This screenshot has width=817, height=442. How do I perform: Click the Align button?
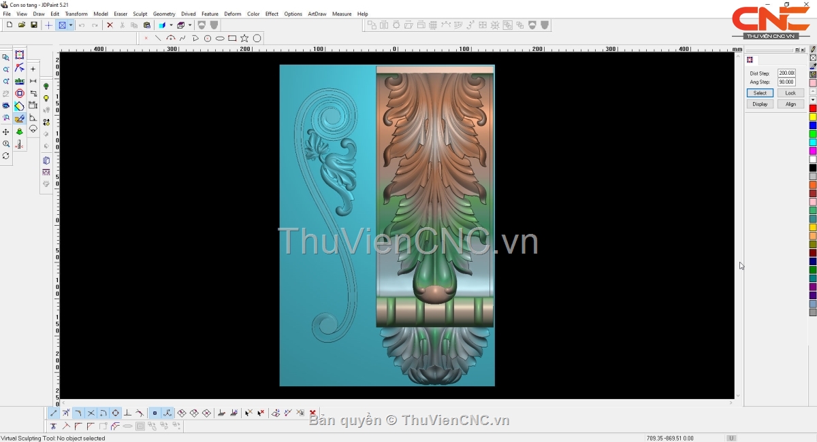click(x=790, y=104)
